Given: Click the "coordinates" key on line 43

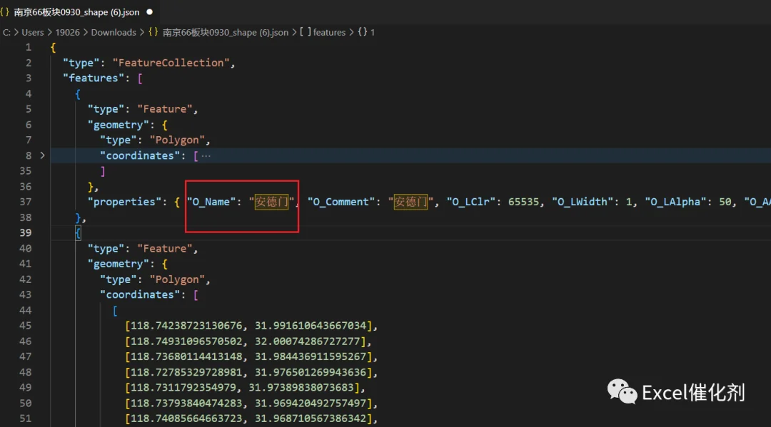Looking at the screenshot, I should (140, 294).
